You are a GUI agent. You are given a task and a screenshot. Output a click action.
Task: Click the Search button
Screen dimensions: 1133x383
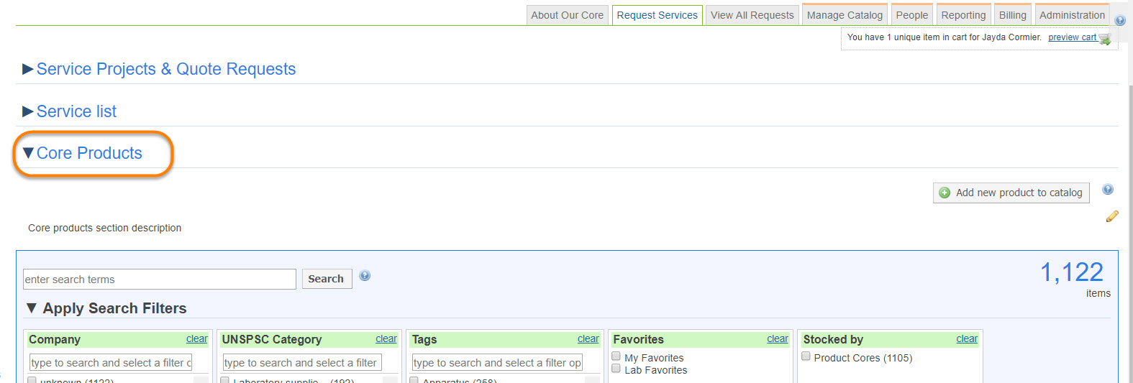coord(326,279)
